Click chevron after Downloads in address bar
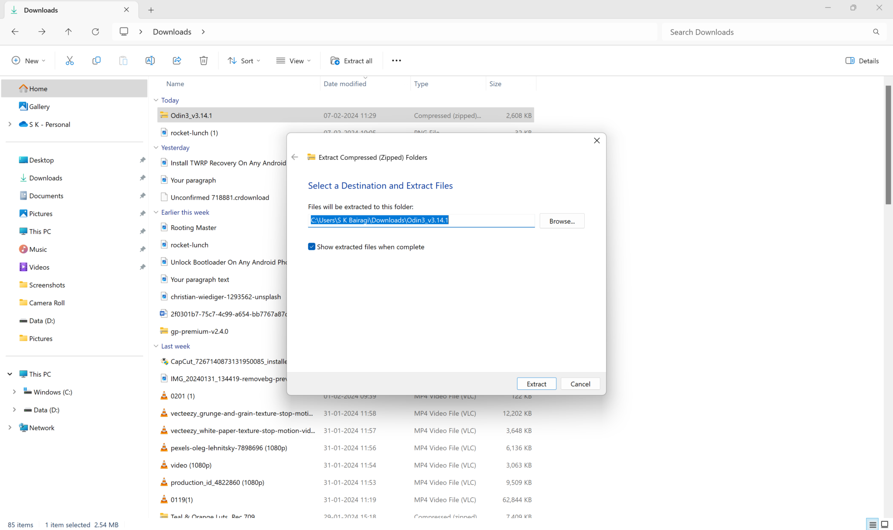The width and height of the screenshot is (893, 530). tap(203, 31)
